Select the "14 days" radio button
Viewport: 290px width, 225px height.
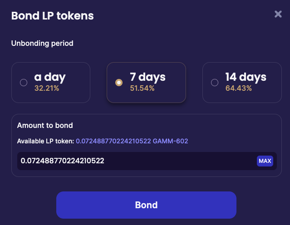click(215, 83)
